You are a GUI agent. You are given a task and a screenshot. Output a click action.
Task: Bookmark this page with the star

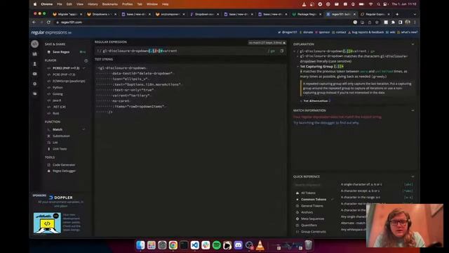coord(377,22)
